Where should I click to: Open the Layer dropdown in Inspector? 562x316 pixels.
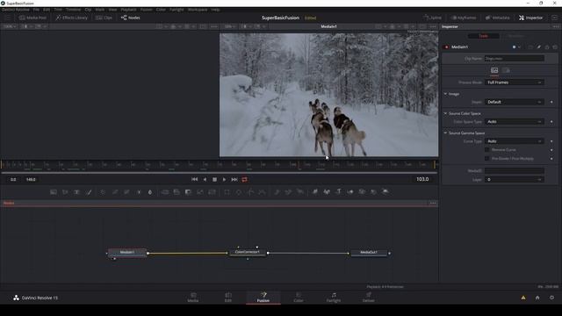pos(515,179)
